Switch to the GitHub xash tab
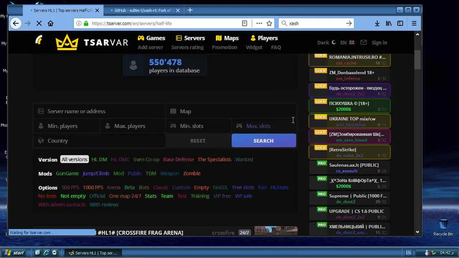The image size is (459, 258). [x=143, y=10]
